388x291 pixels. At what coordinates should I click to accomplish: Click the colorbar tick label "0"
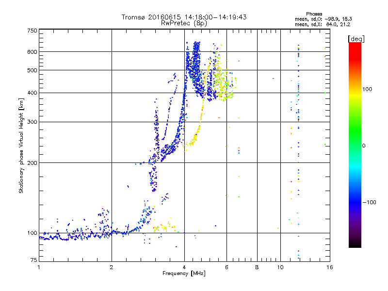pyautogui.click(x=364, y=145)
